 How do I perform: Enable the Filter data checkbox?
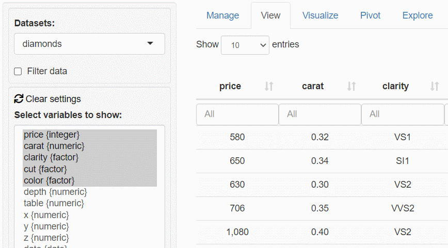click(18, 72)
